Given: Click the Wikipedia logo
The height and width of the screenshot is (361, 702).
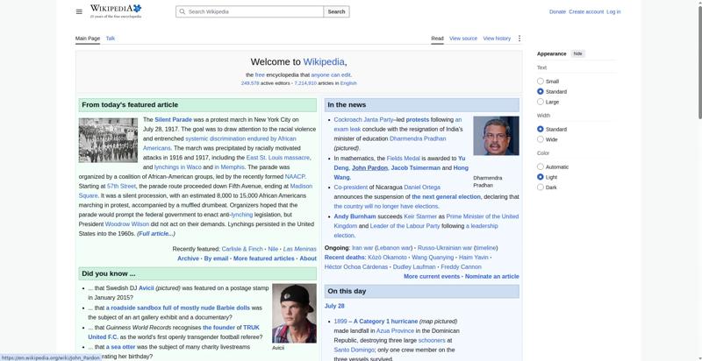Looking at the screenshot, I should coord(116,11).
